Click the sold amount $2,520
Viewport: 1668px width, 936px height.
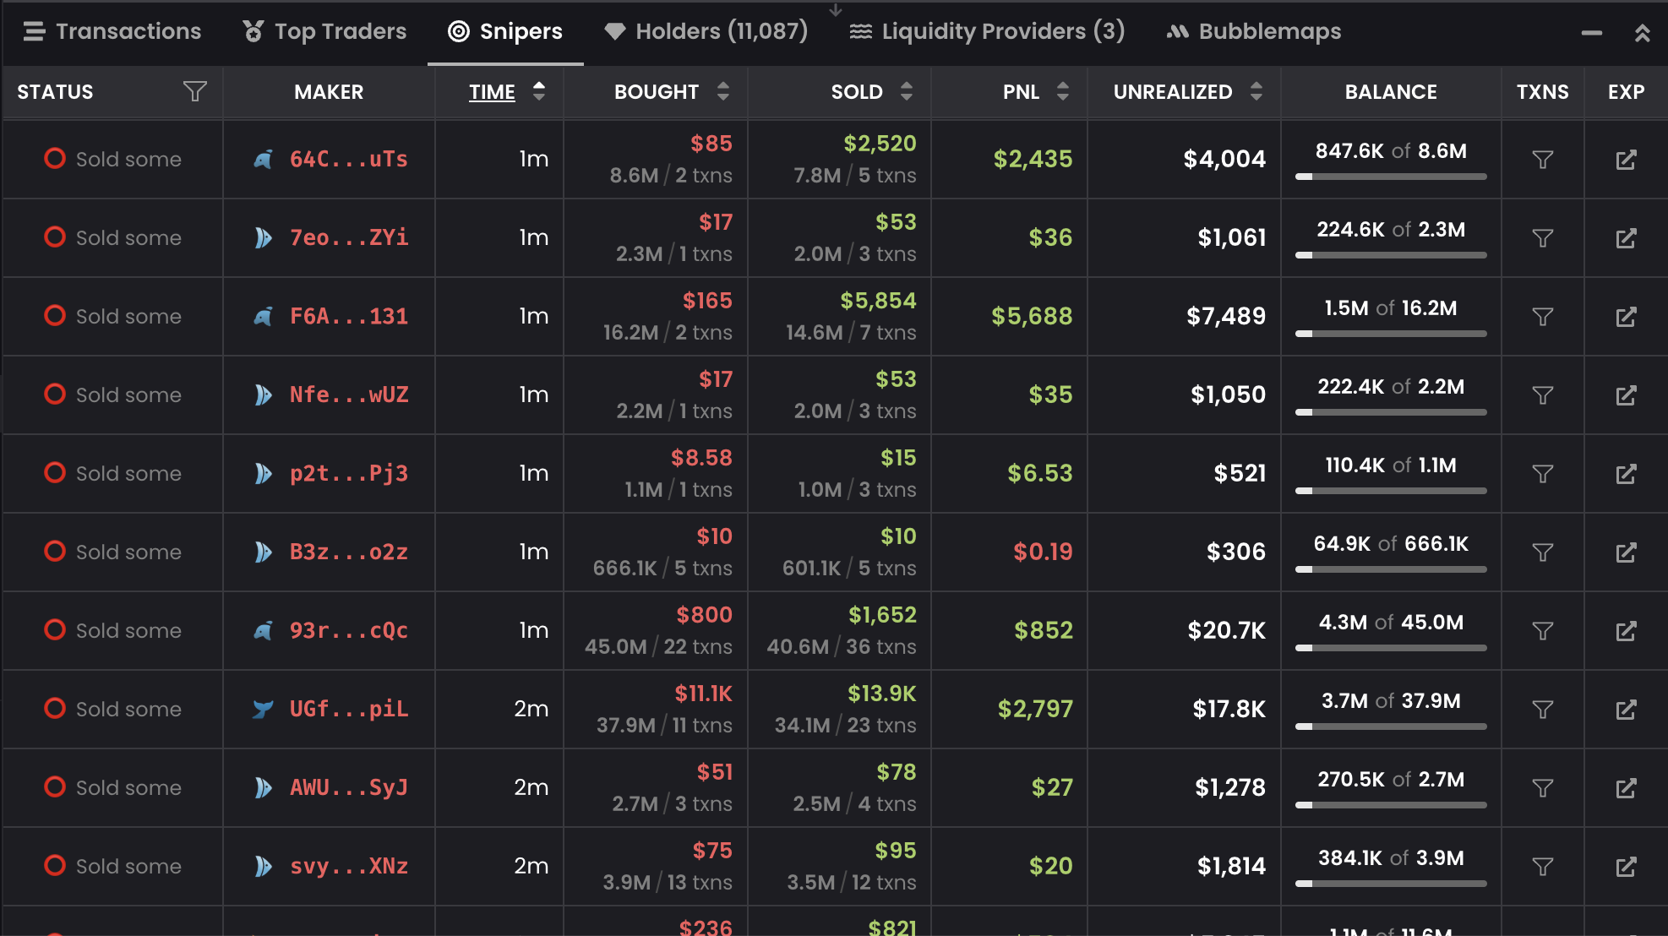(880, 144)
